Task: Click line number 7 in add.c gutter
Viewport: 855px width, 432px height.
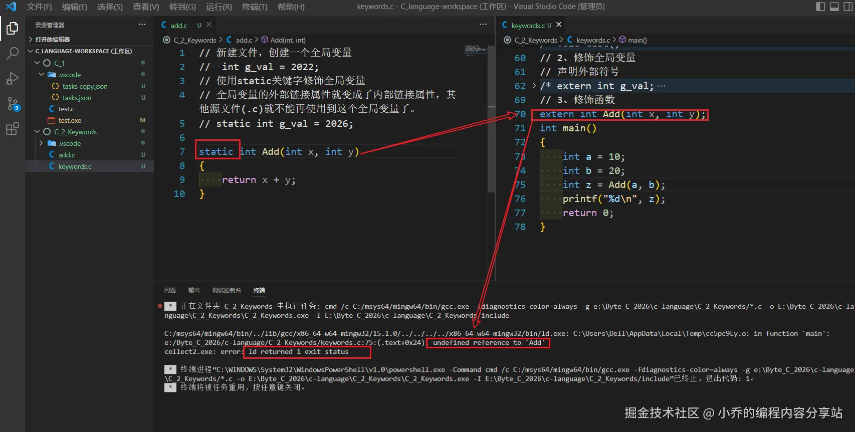Action: coord(182,151)
